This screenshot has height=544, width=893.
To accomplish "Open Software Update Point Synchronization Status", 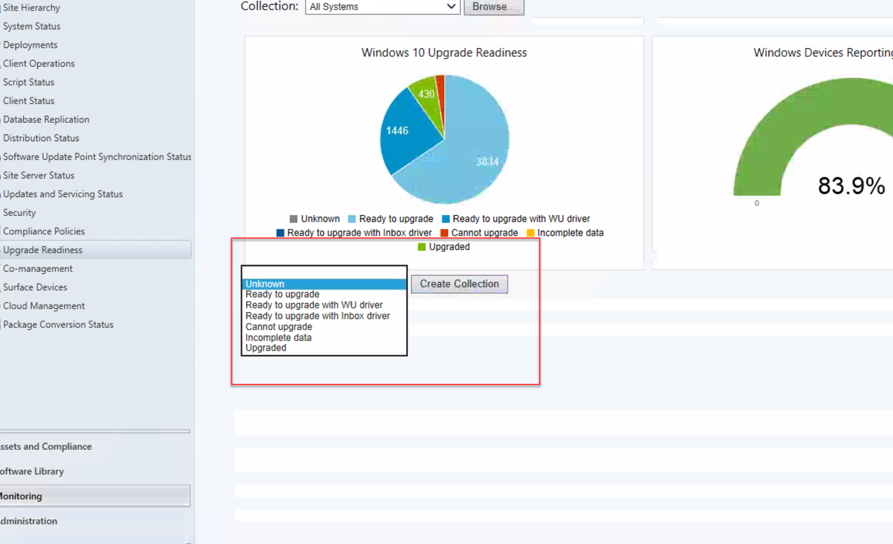I will point(97,157).
